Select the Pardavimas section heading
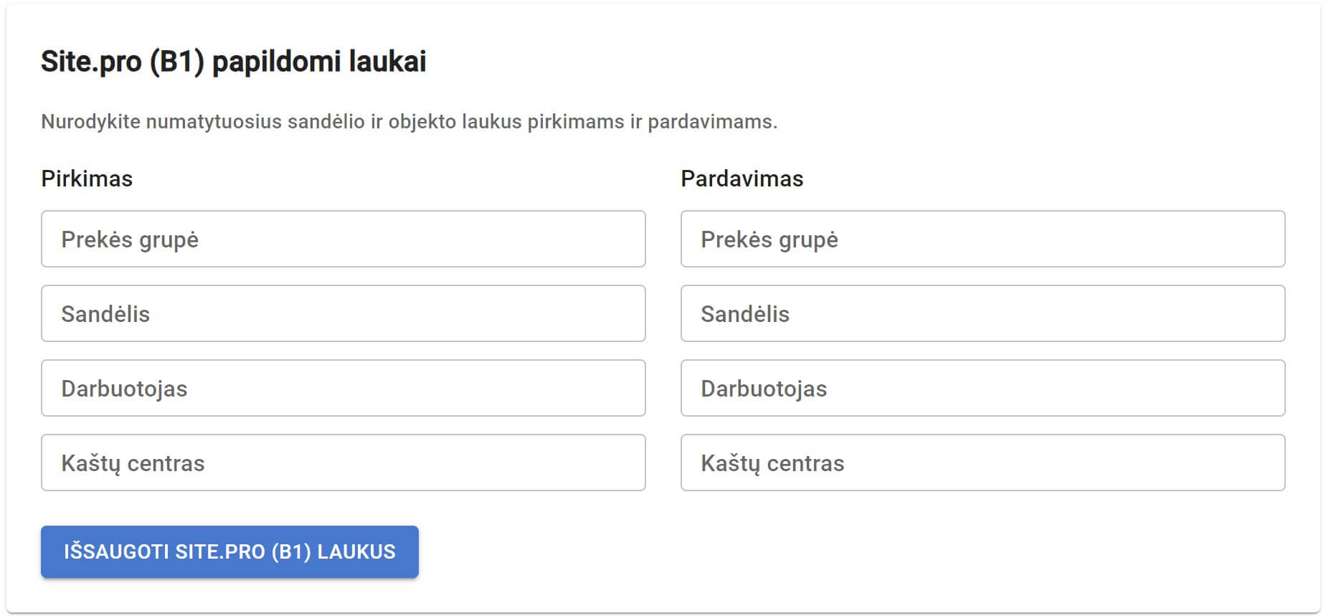1326x616 pixels. pyautogui.click(x=742, y=179)
